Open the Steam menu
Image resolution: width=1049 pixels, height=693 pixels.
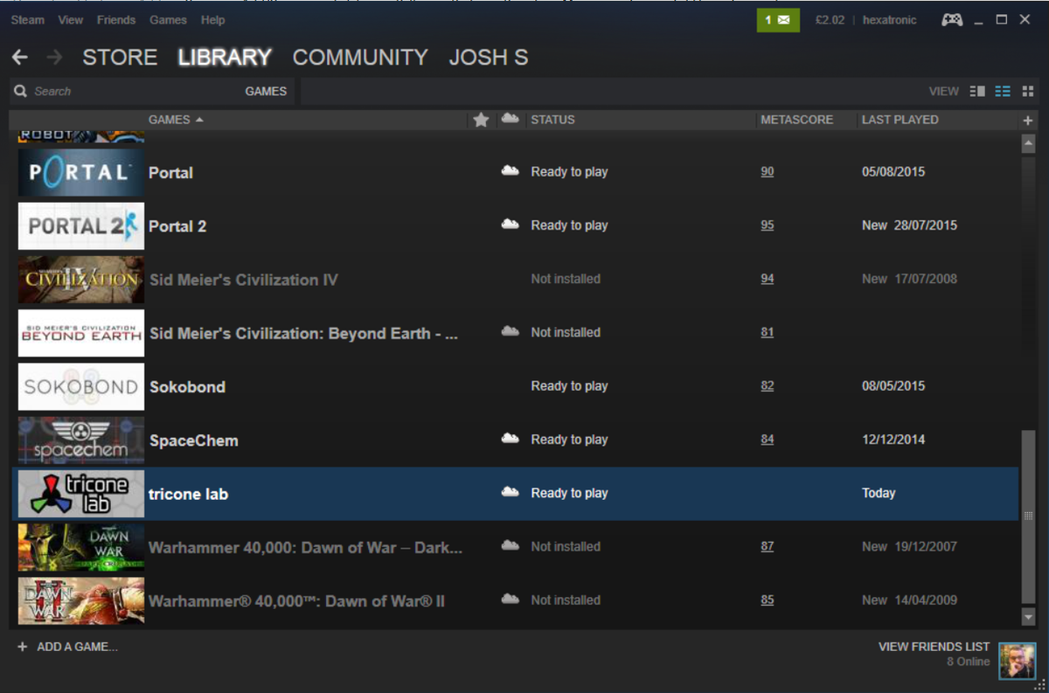click(27, 19)
